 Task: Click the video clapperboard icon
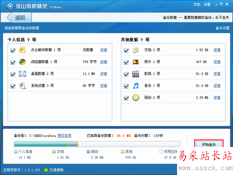(x=136, y=74)
